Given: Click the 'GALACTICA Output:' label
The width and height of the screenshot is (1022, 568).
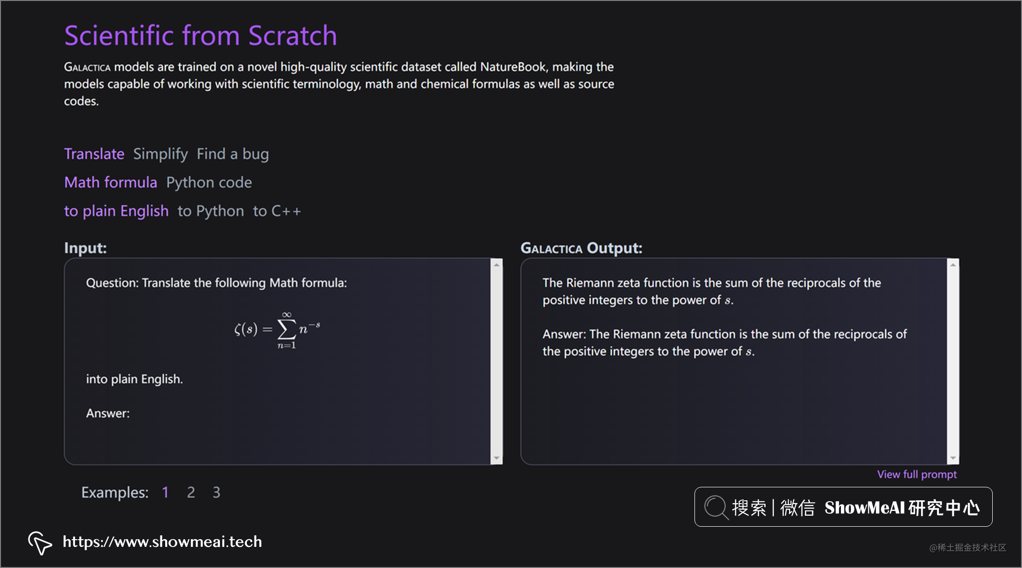Looking at the screenshot, I should pos(582,248).
